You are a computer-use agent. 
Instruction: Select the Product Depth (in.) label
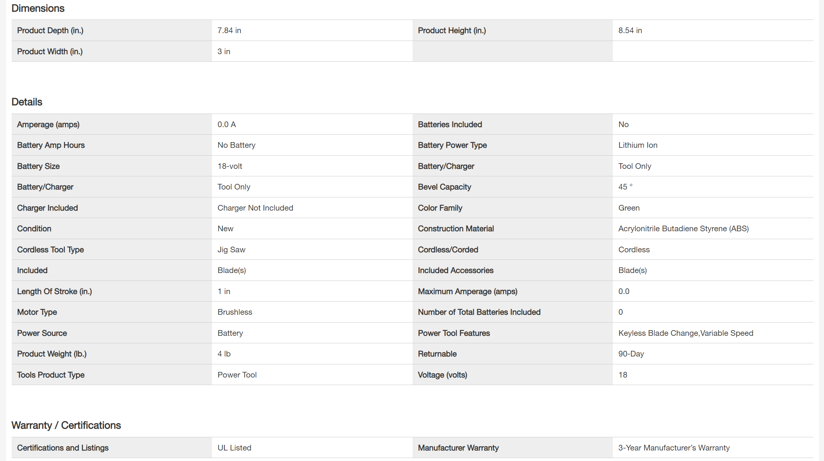50,30
